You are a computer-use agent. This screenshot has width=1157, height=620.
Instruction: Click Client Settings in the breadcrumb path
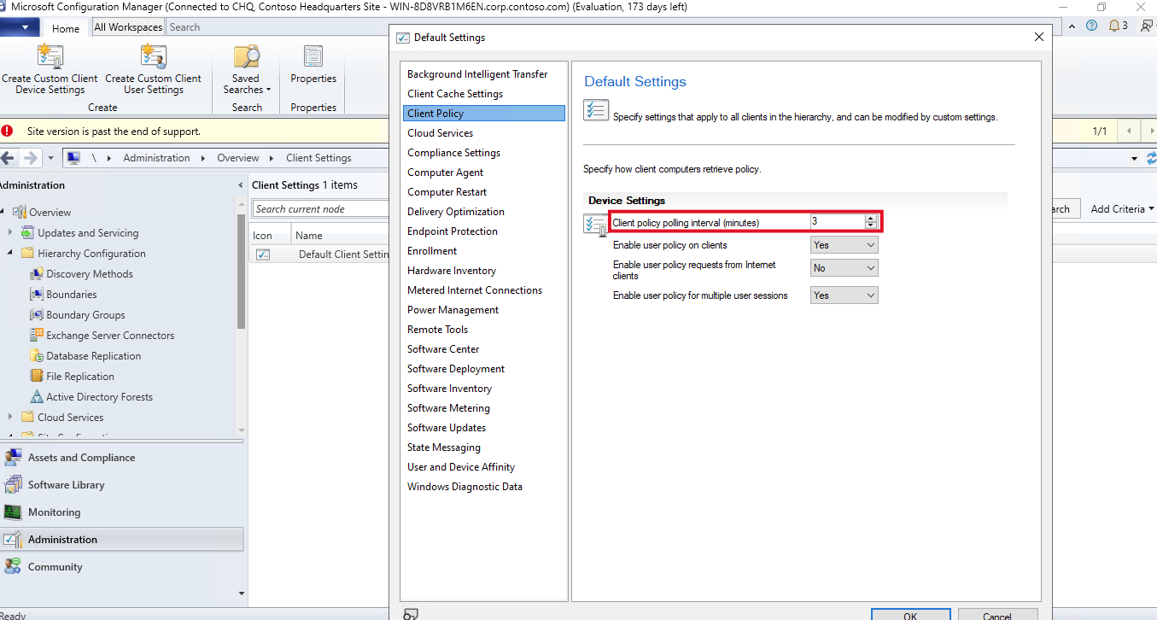pos(318,158)
